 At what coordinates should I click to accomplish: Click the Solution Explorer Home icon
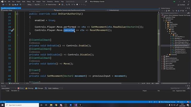167,11
